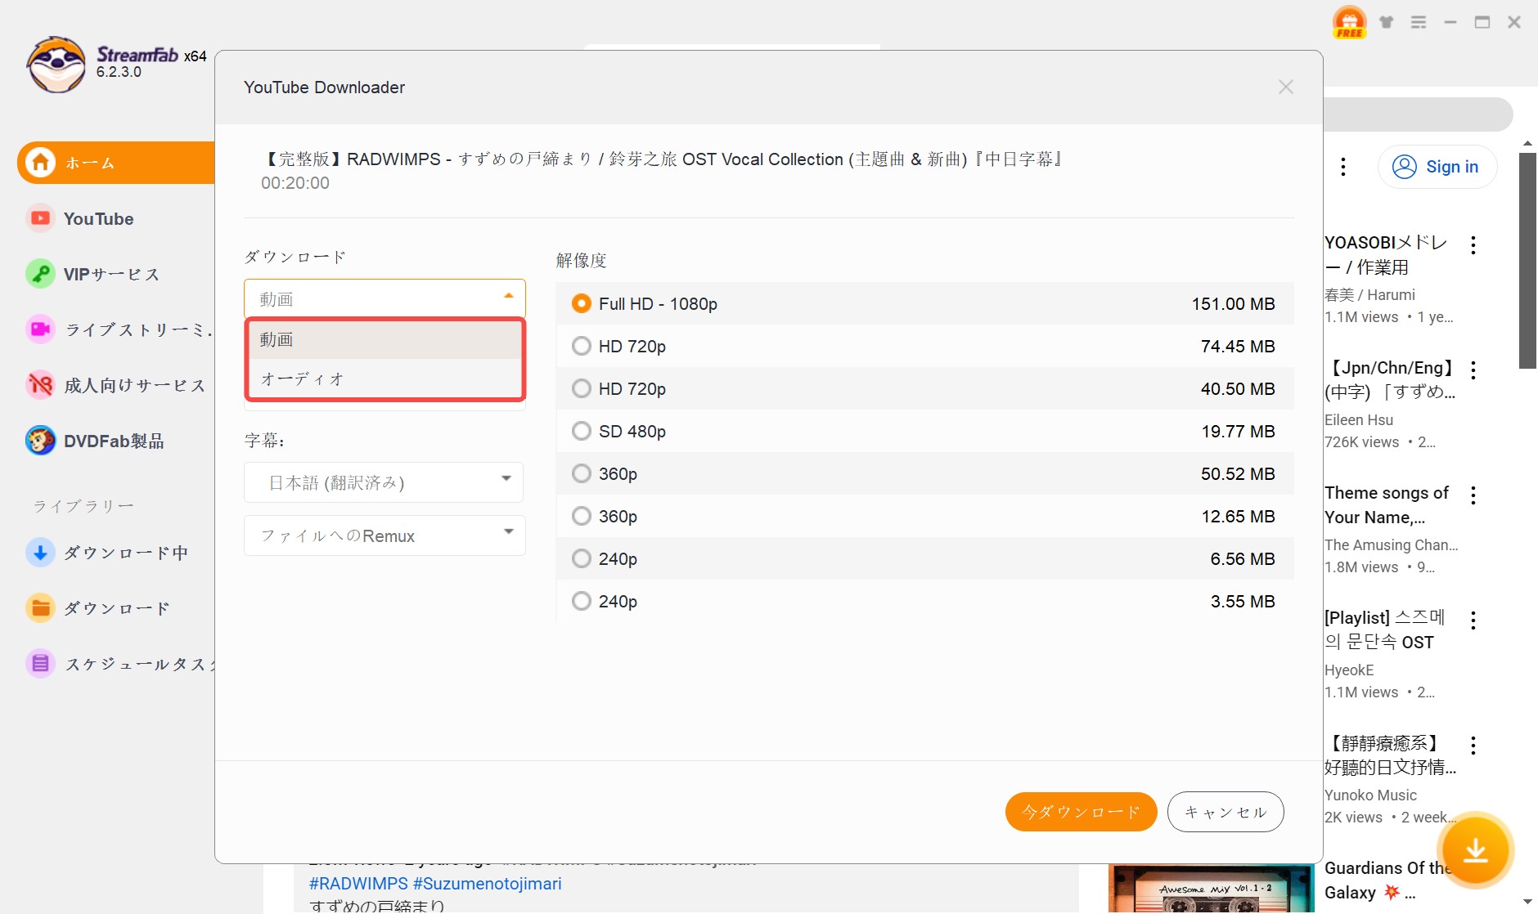This screenshot has height=914, width=1538.
Task: Click the 00:20:00 duration text
Action: pos(295,183)
